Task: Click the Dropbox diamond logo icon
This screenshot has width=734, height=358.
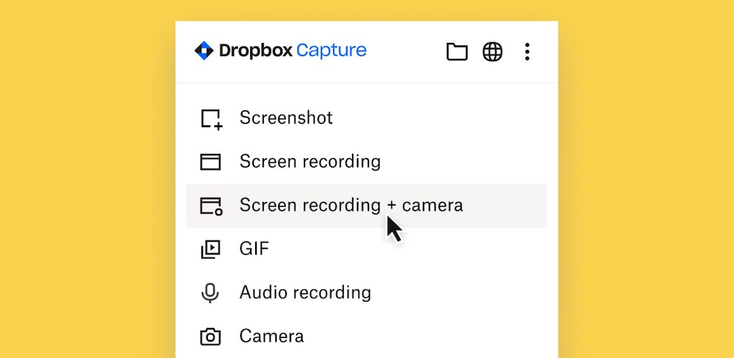Action: pos(204,51)
